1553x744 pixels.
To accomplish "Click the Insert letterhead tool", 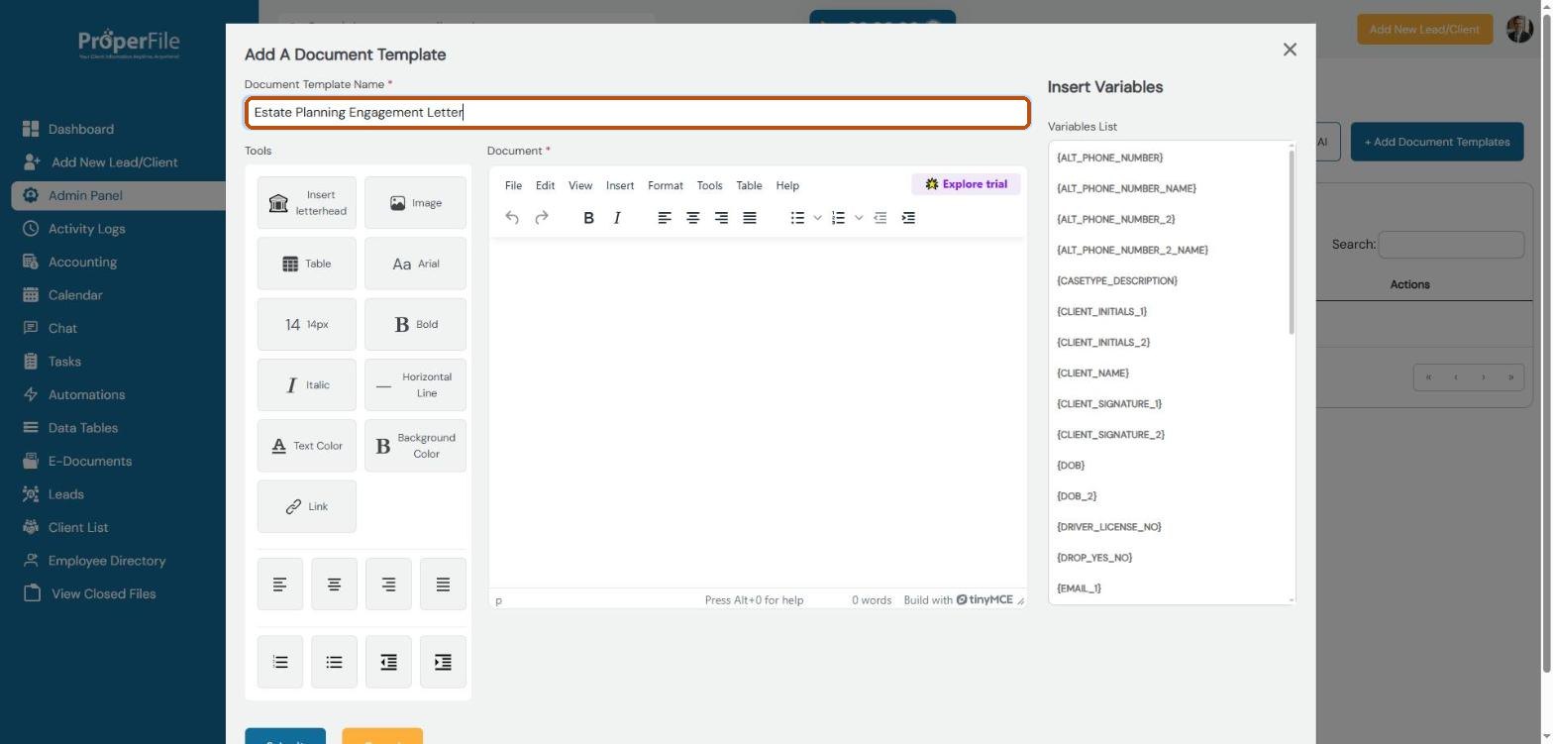I will tap(307, 203).
